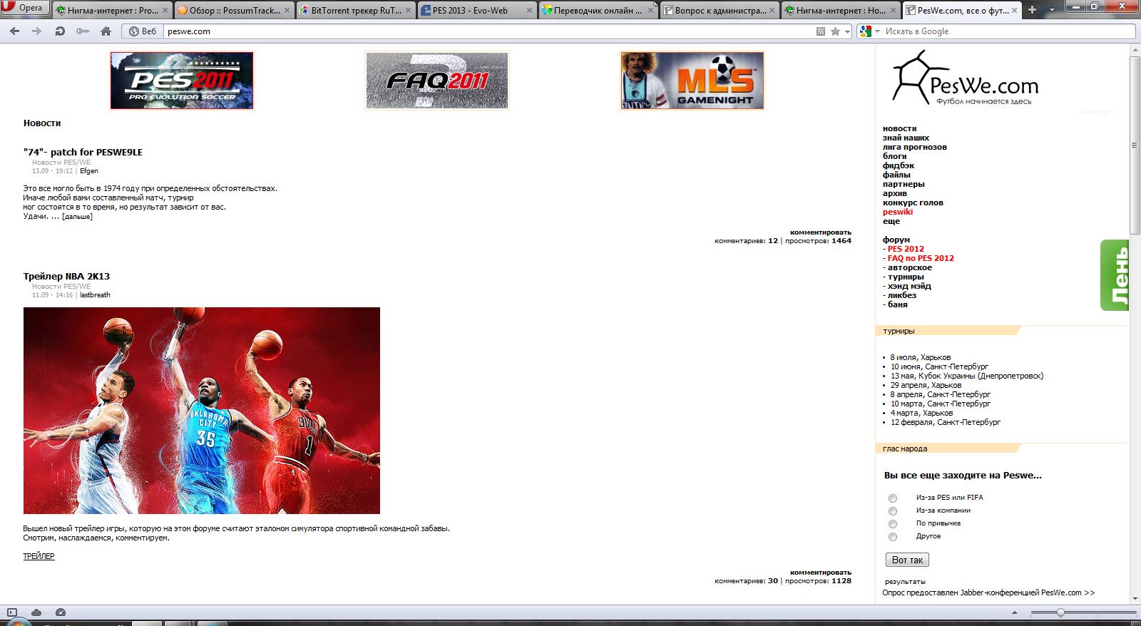This screenshot has height=626, width=1141.
Task: Open author Efgen profile link
Action: click(x=89, y=171)
